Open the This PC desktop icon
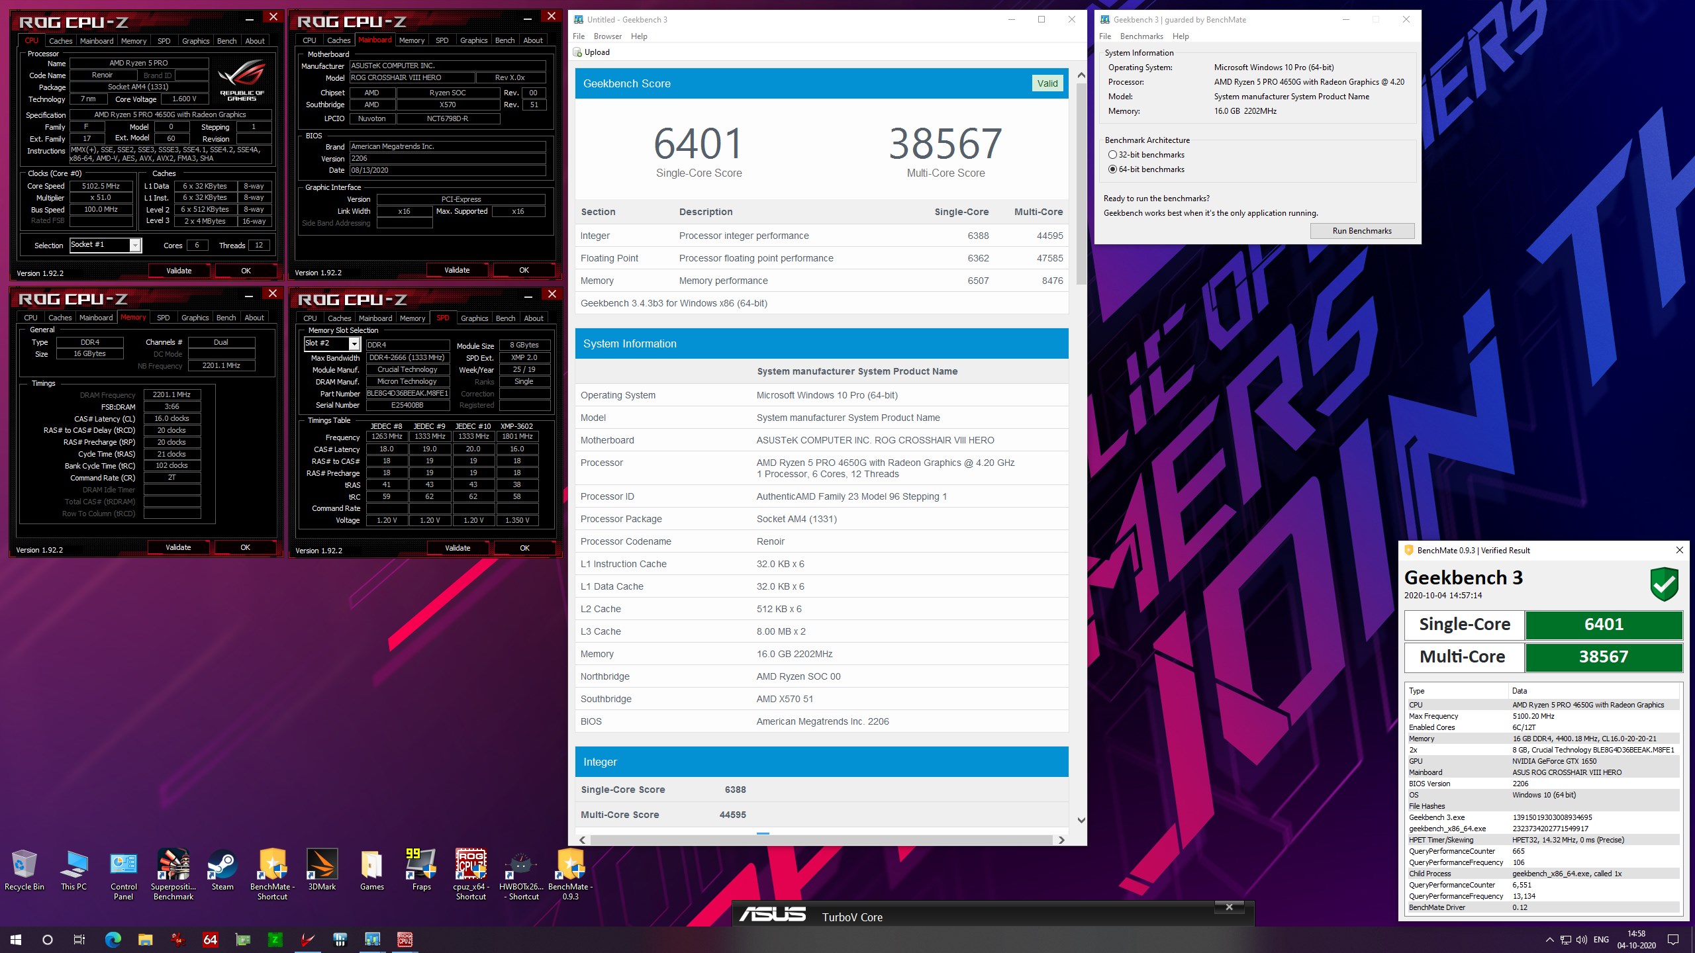Viewport: 1695px width, 953px height. (x=73, y=870)
